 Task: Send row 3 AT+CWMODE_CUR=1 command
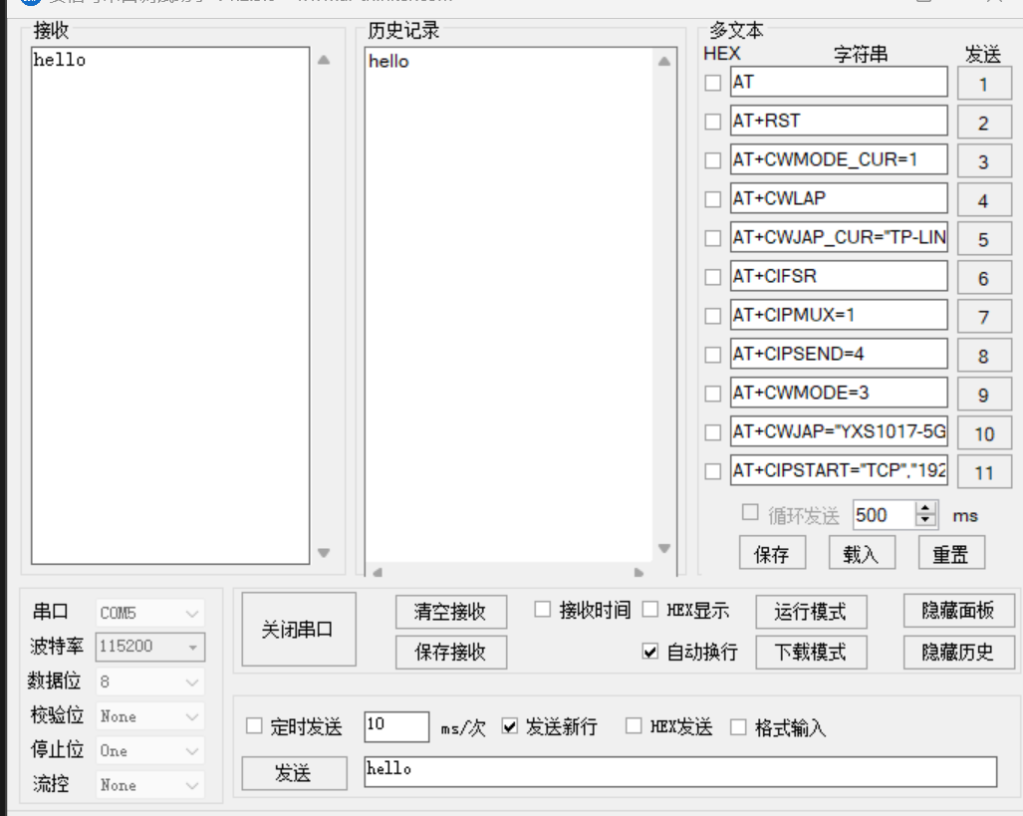point(984,161)
